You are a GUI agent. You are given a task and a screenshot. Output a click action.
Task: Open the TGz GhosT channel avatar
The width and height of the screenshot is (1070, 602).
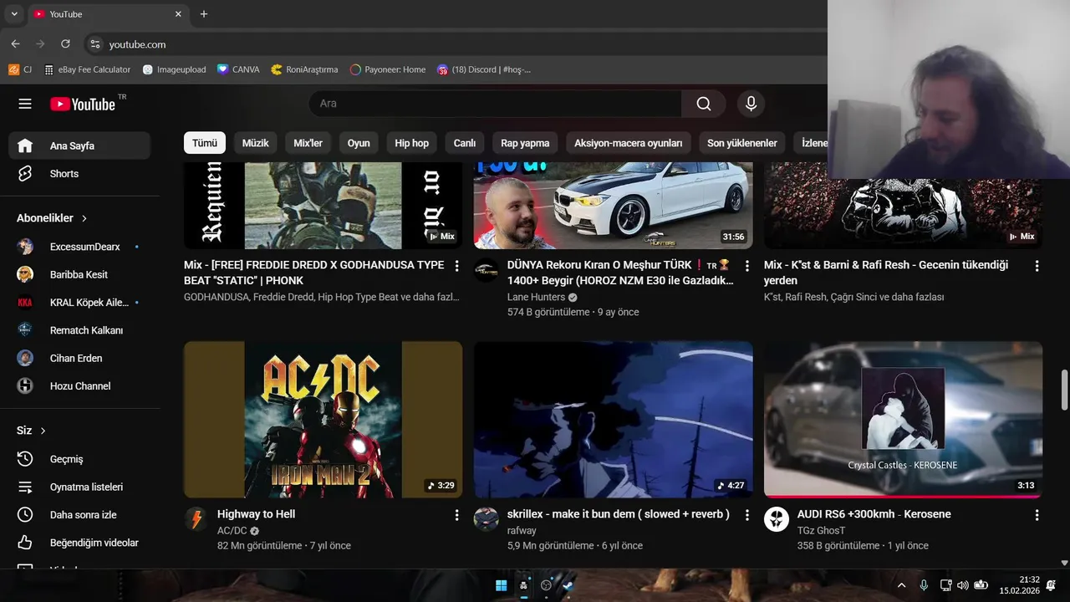(x=776, y=519)
